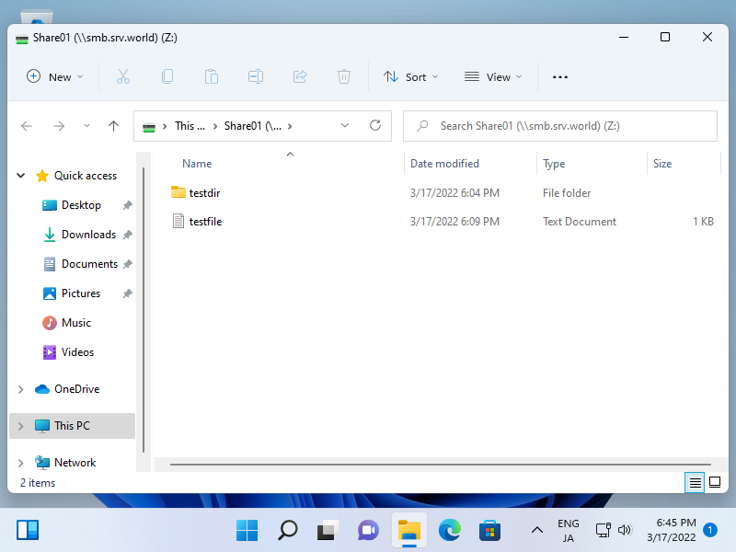The height and width of the screenshot is (552, 736).
Task: Click the Copy icon in toolbar
Action: (x=167, y=77)
